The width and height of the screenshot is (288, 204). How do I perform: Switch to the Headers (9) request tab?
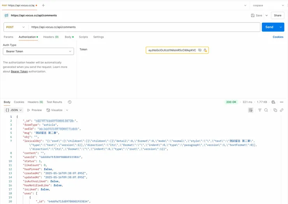coord(51,37)
